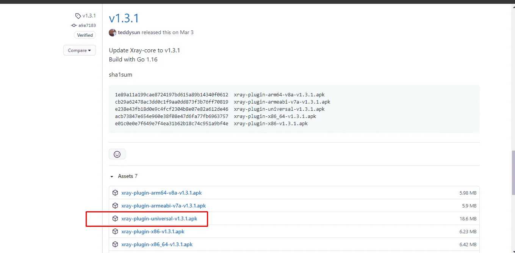Click the 5.9 MB file size
The image size is (515, 253).
pyautogui.click(x=469, y=206)
